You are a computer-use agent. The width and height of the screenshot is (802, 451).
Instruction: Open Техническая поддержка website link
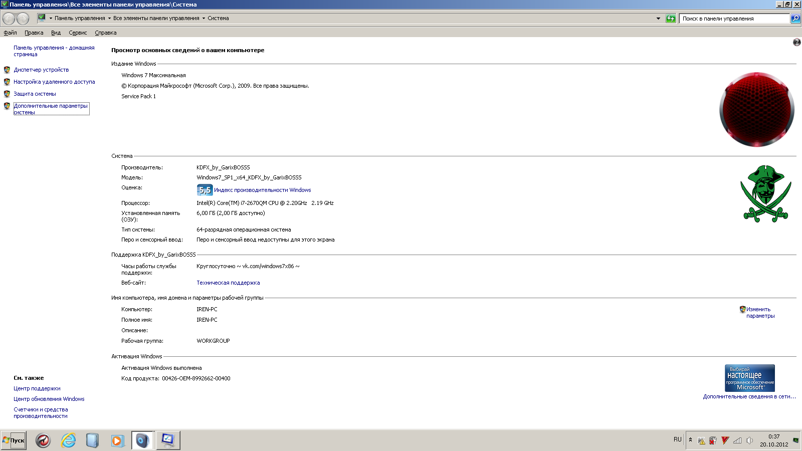pos(228,283)
